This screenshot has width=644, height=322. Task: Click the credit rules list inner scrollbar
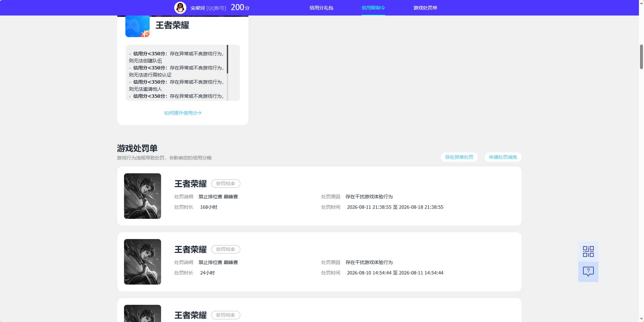coord(227,59)
